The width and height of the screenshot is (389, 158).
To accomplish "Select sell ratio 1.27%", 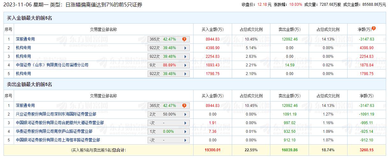I will click(328, 114).
